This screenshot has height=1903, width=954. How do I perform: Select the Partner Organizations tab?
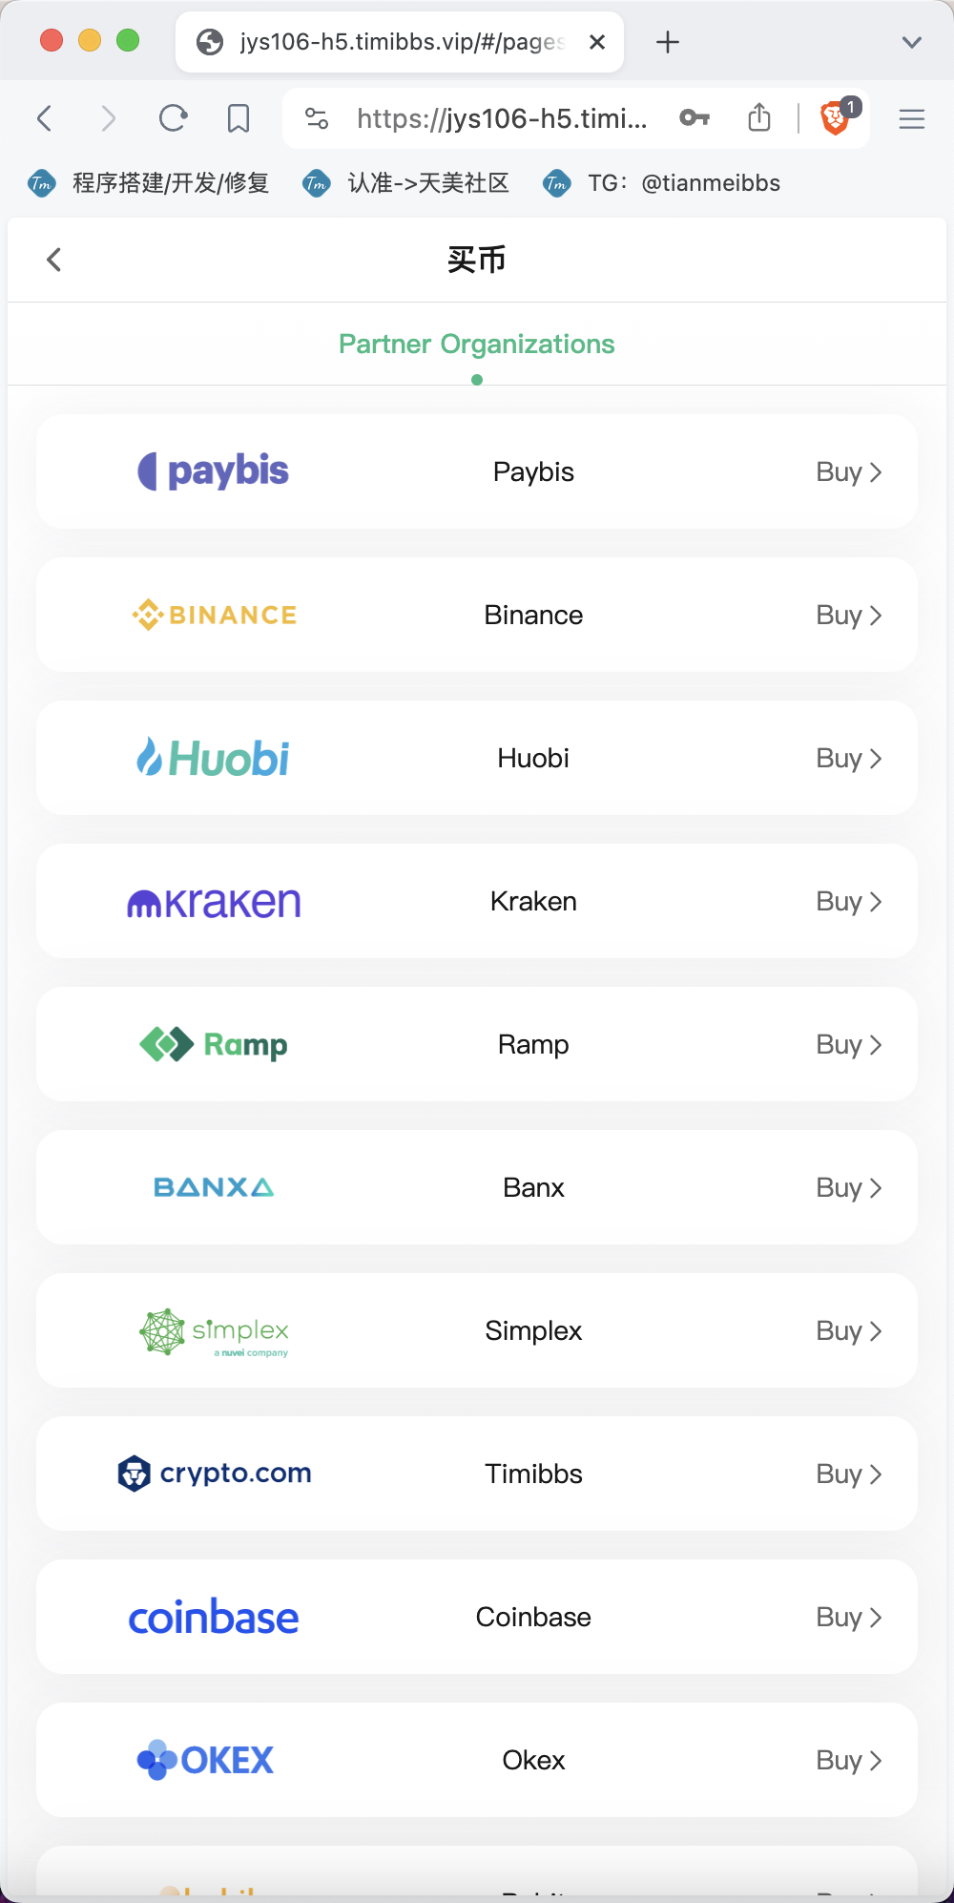(477, 345)
